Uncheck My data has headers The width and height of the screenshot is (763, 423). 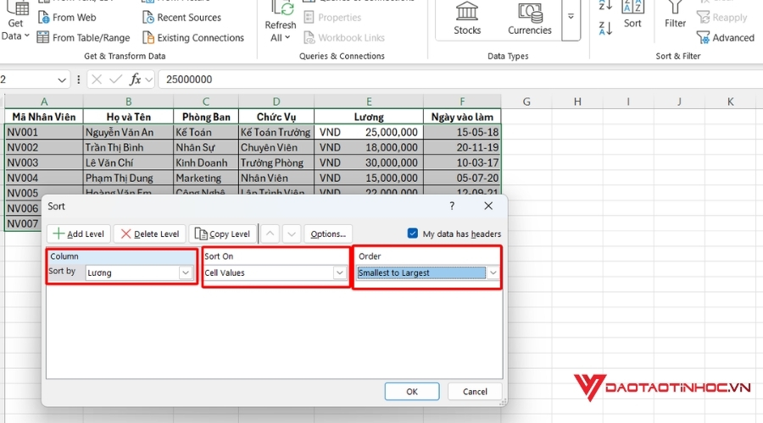point(413,233)
